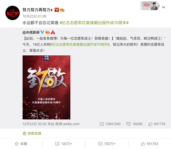Click the repost icon showing 10841540
The image size is (171, 149).
[x=102, y=124]
